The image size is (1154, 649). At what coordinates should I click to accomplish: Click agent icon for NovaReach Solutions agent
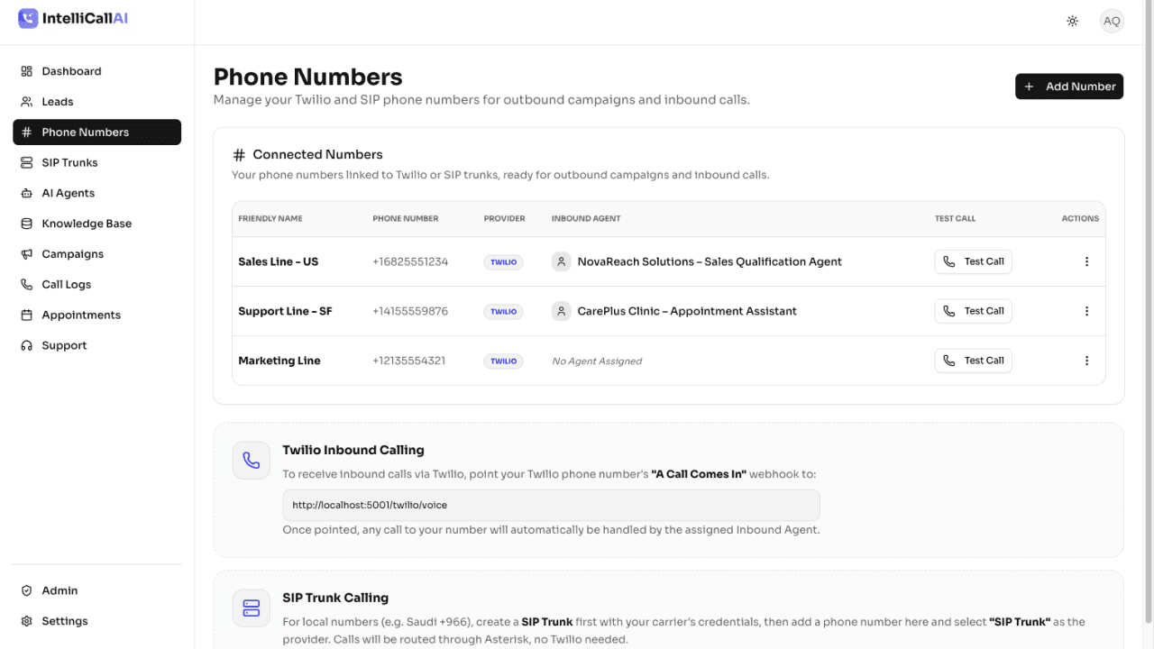click(562, 261)
